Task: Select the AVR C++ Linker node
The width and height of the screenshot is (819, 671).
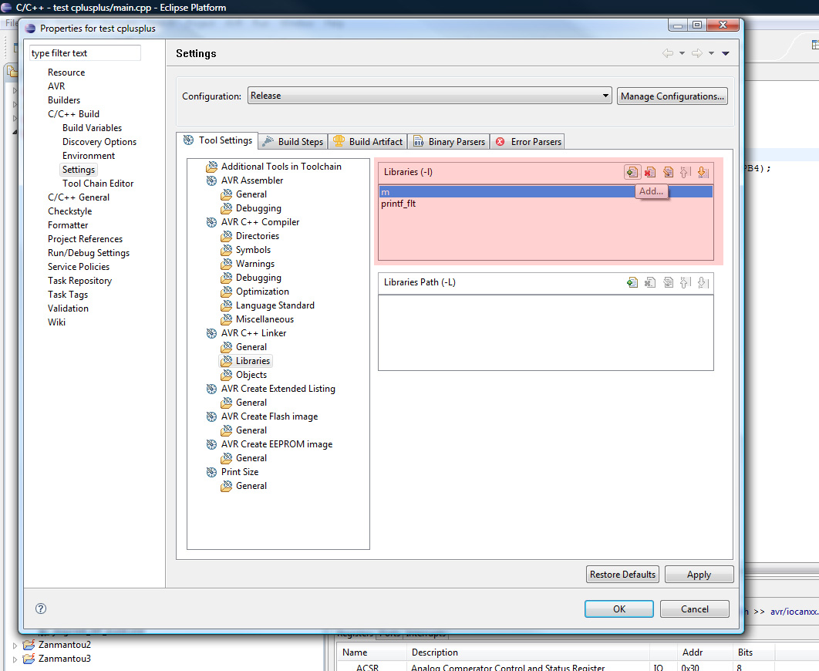Action: [253, 332]
